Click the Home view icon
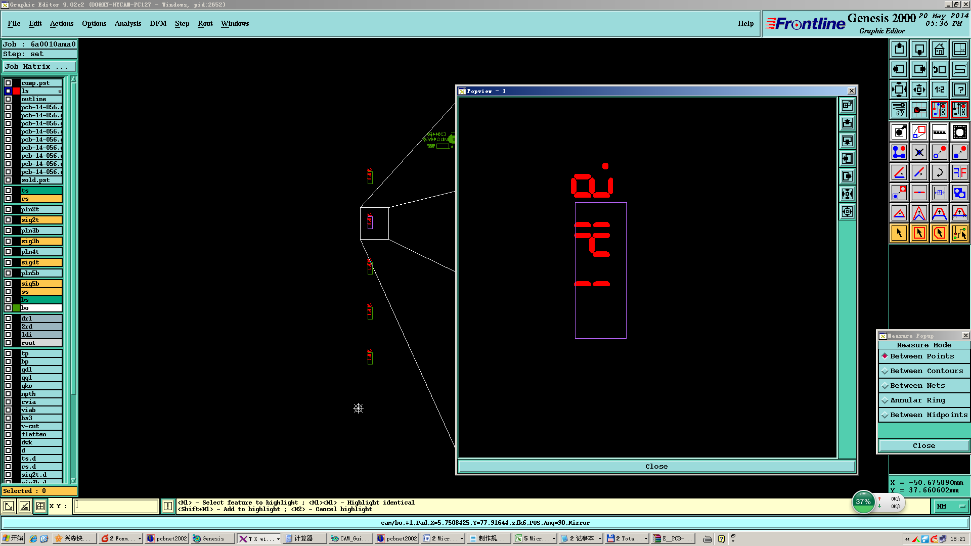 click(939, 49)
